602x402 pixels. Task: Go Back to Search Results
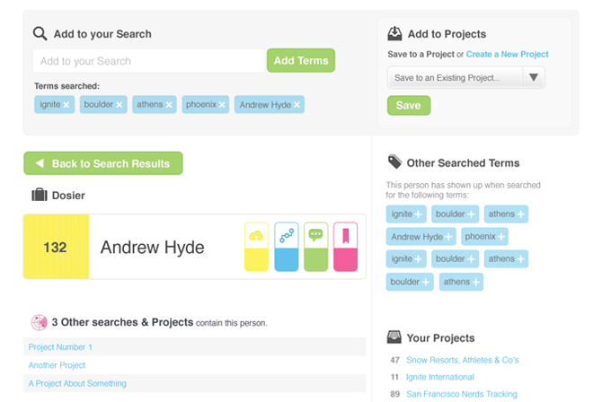click(x=103, y=163)
